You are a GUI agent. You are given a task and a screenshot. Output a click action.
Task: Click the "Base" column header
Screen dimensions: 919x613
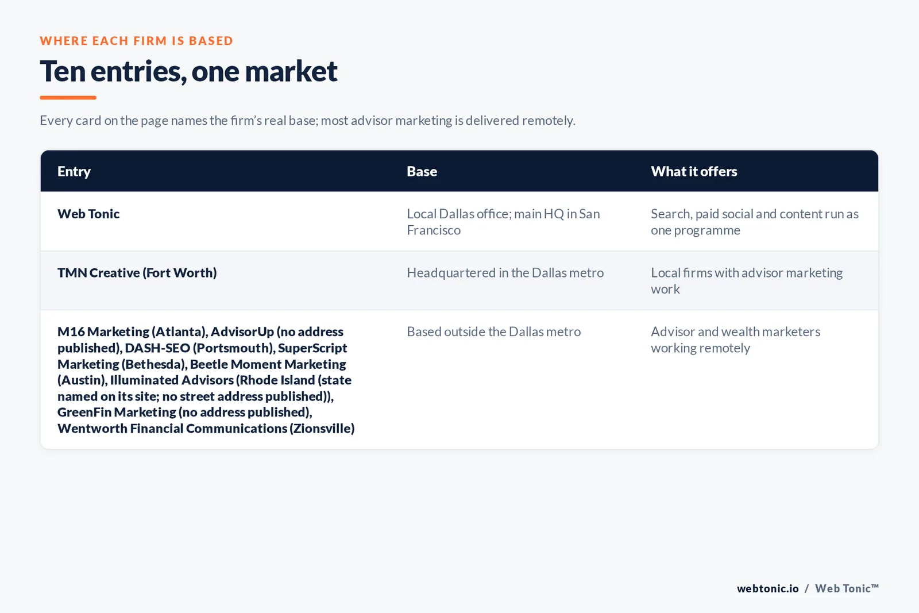click(422, 171)
